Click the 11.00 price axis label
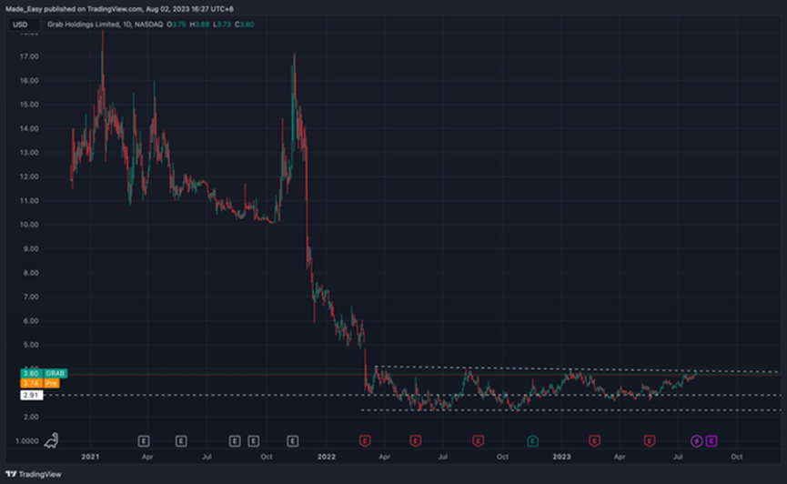Viewport: 787px width, 484px height. (x=29, y=201)
